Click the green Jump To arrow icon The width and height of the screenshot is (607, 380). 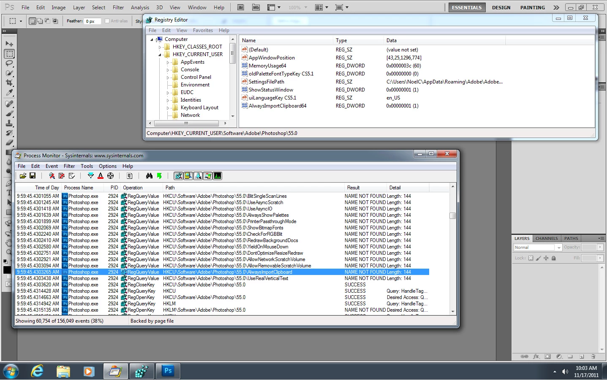(159, 176)
